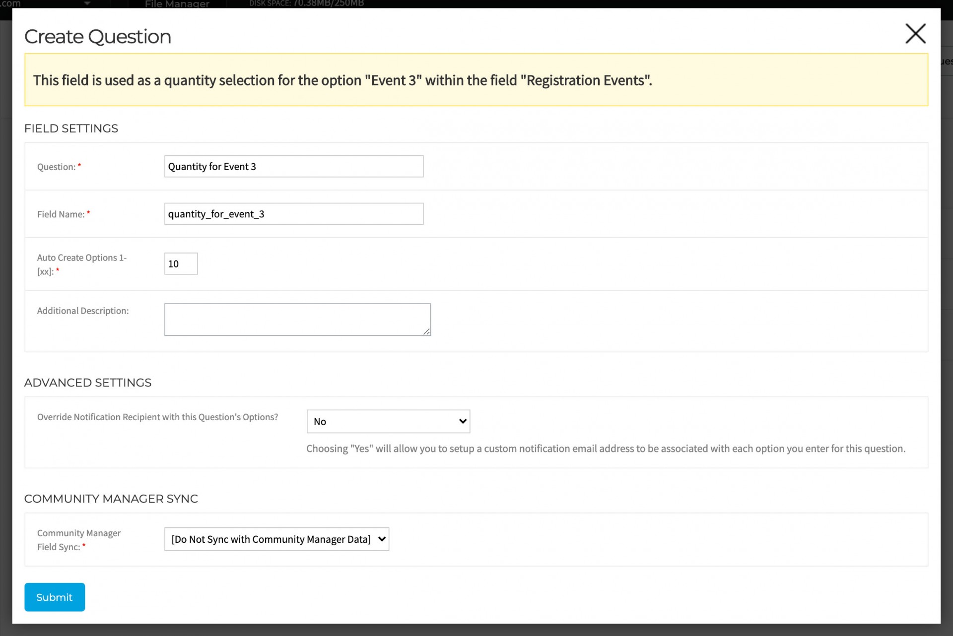
Task: Open the Community Manager Field Sync dropdown
Action: pyautogui.click(x=276, y=539)
